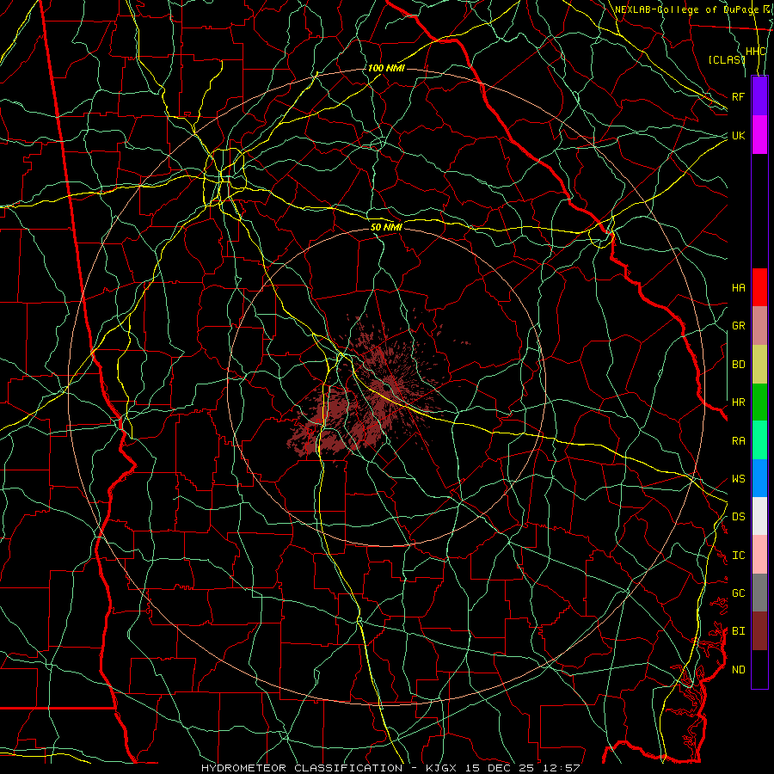Click the RF purple legend swatch
This screenshot has height=774, width=774.
pos(759,96)
